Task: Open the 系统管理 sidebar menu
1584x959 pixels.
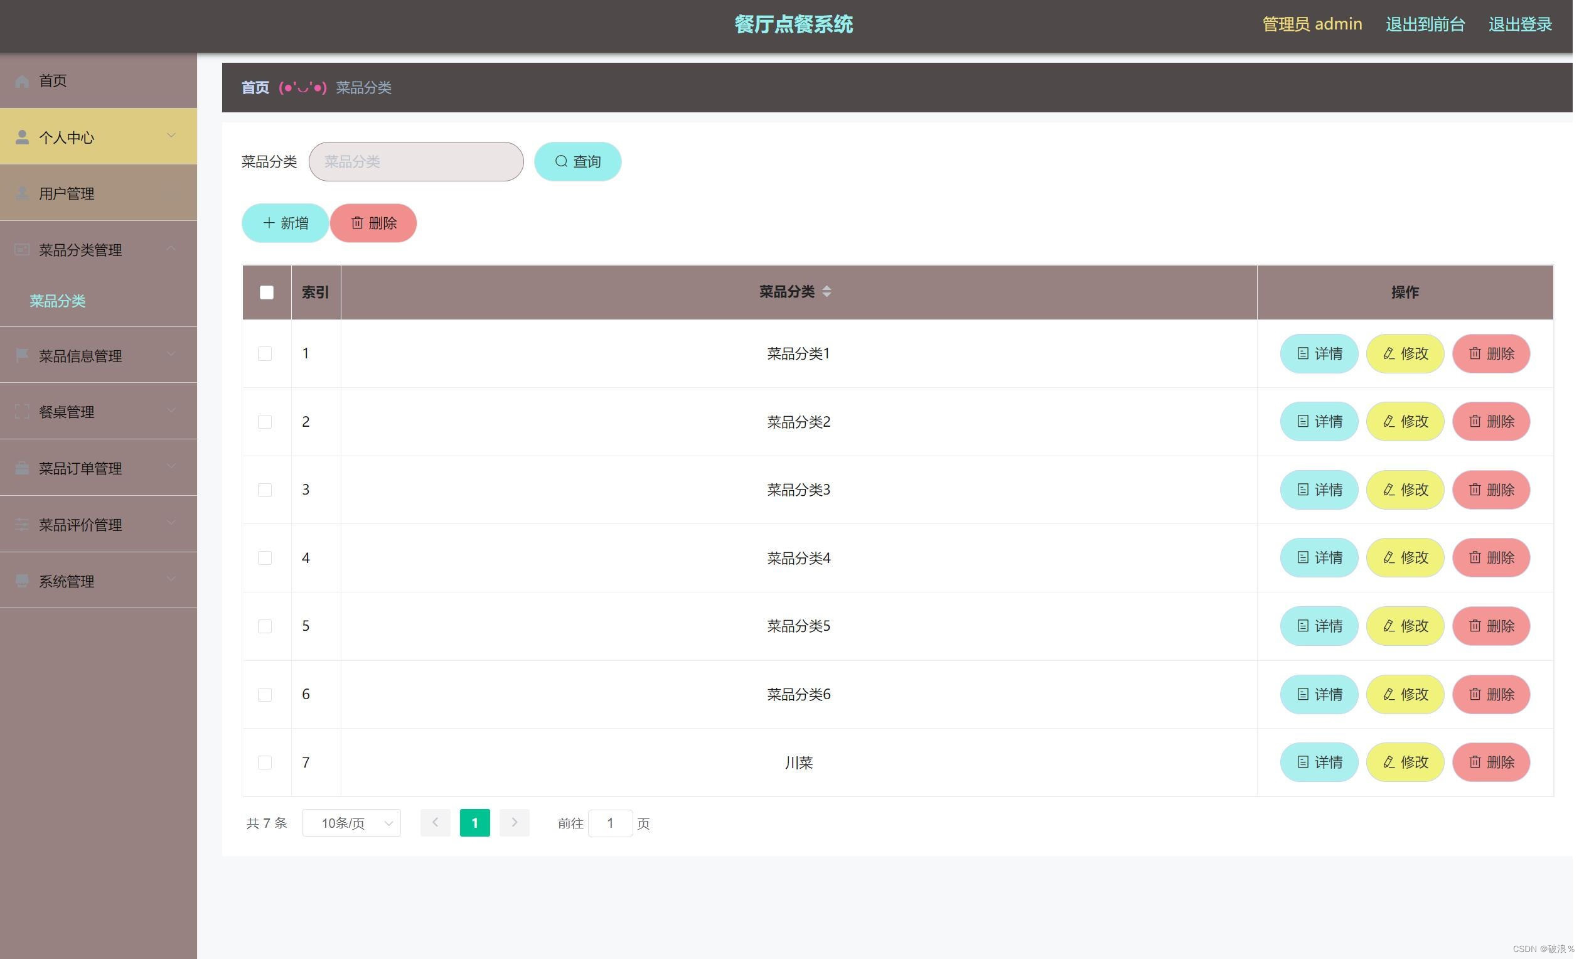Action: (x=99, y=581)
